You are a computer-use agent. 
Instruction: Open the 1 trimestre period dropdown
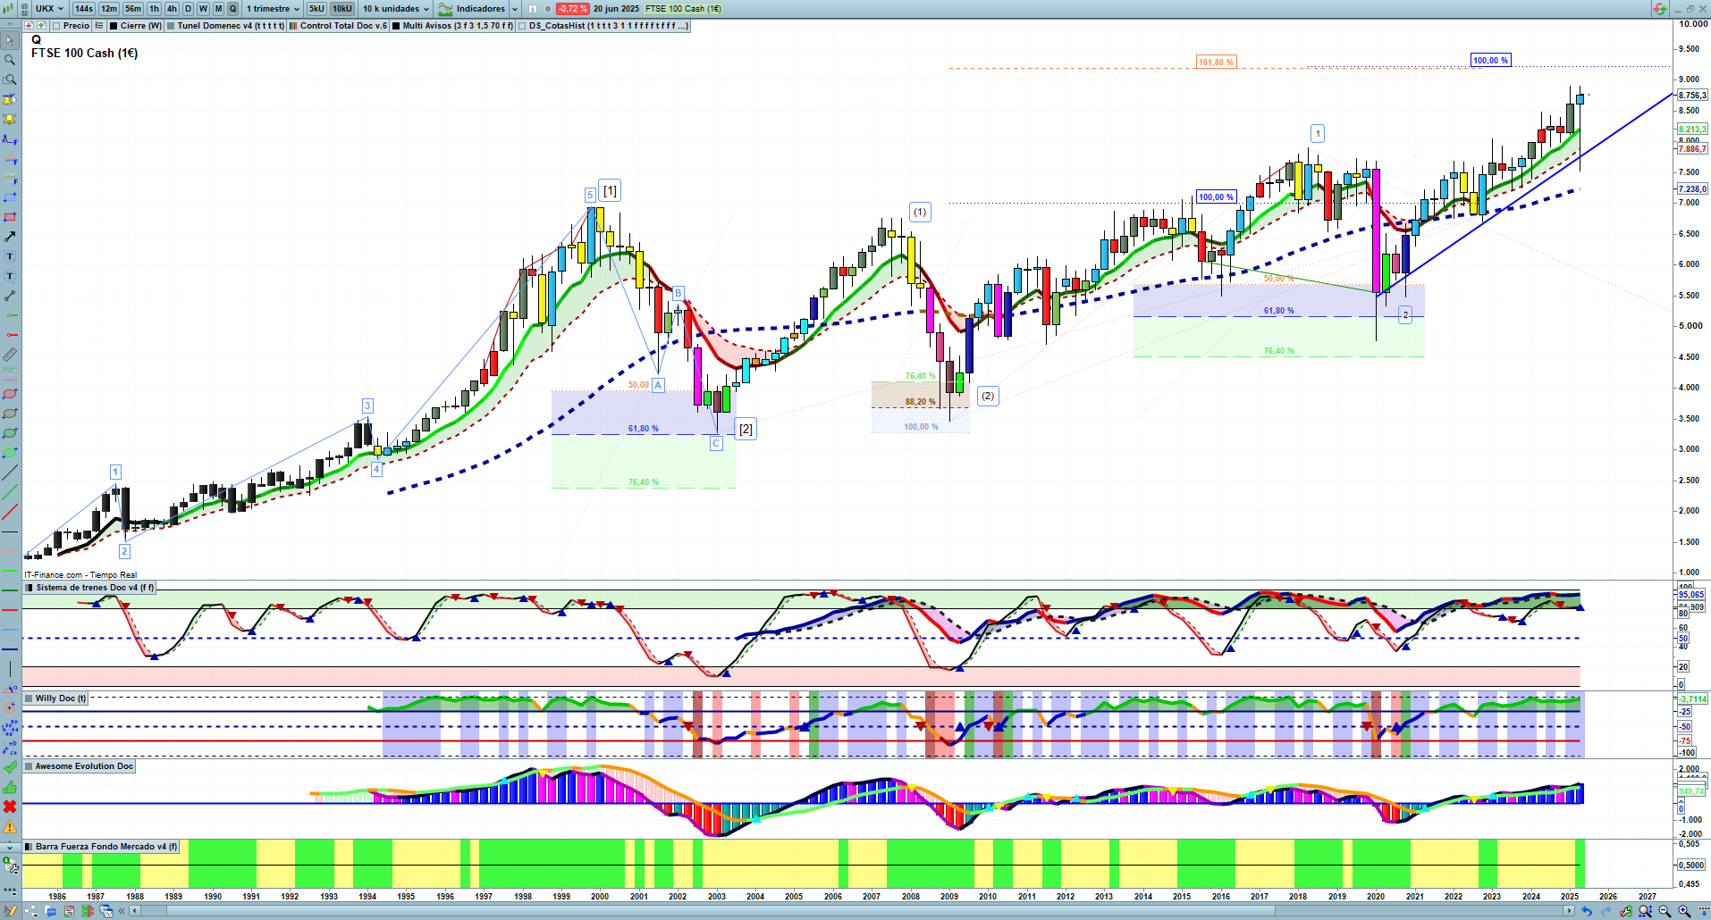(273, 9)
